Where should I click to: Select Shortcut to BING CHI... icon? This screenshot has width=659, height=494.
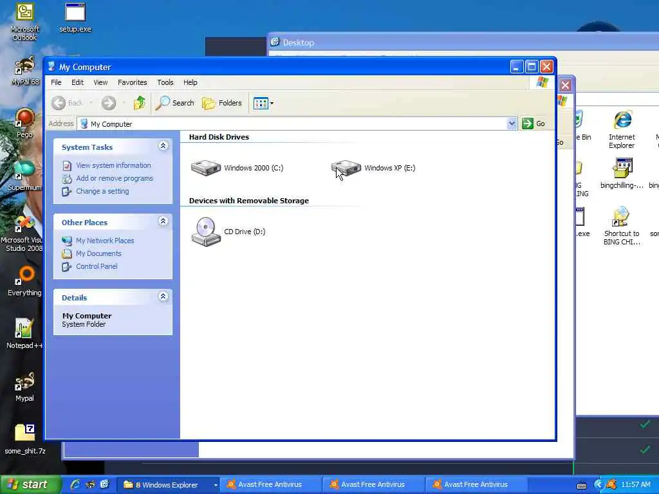pos(622,226)
